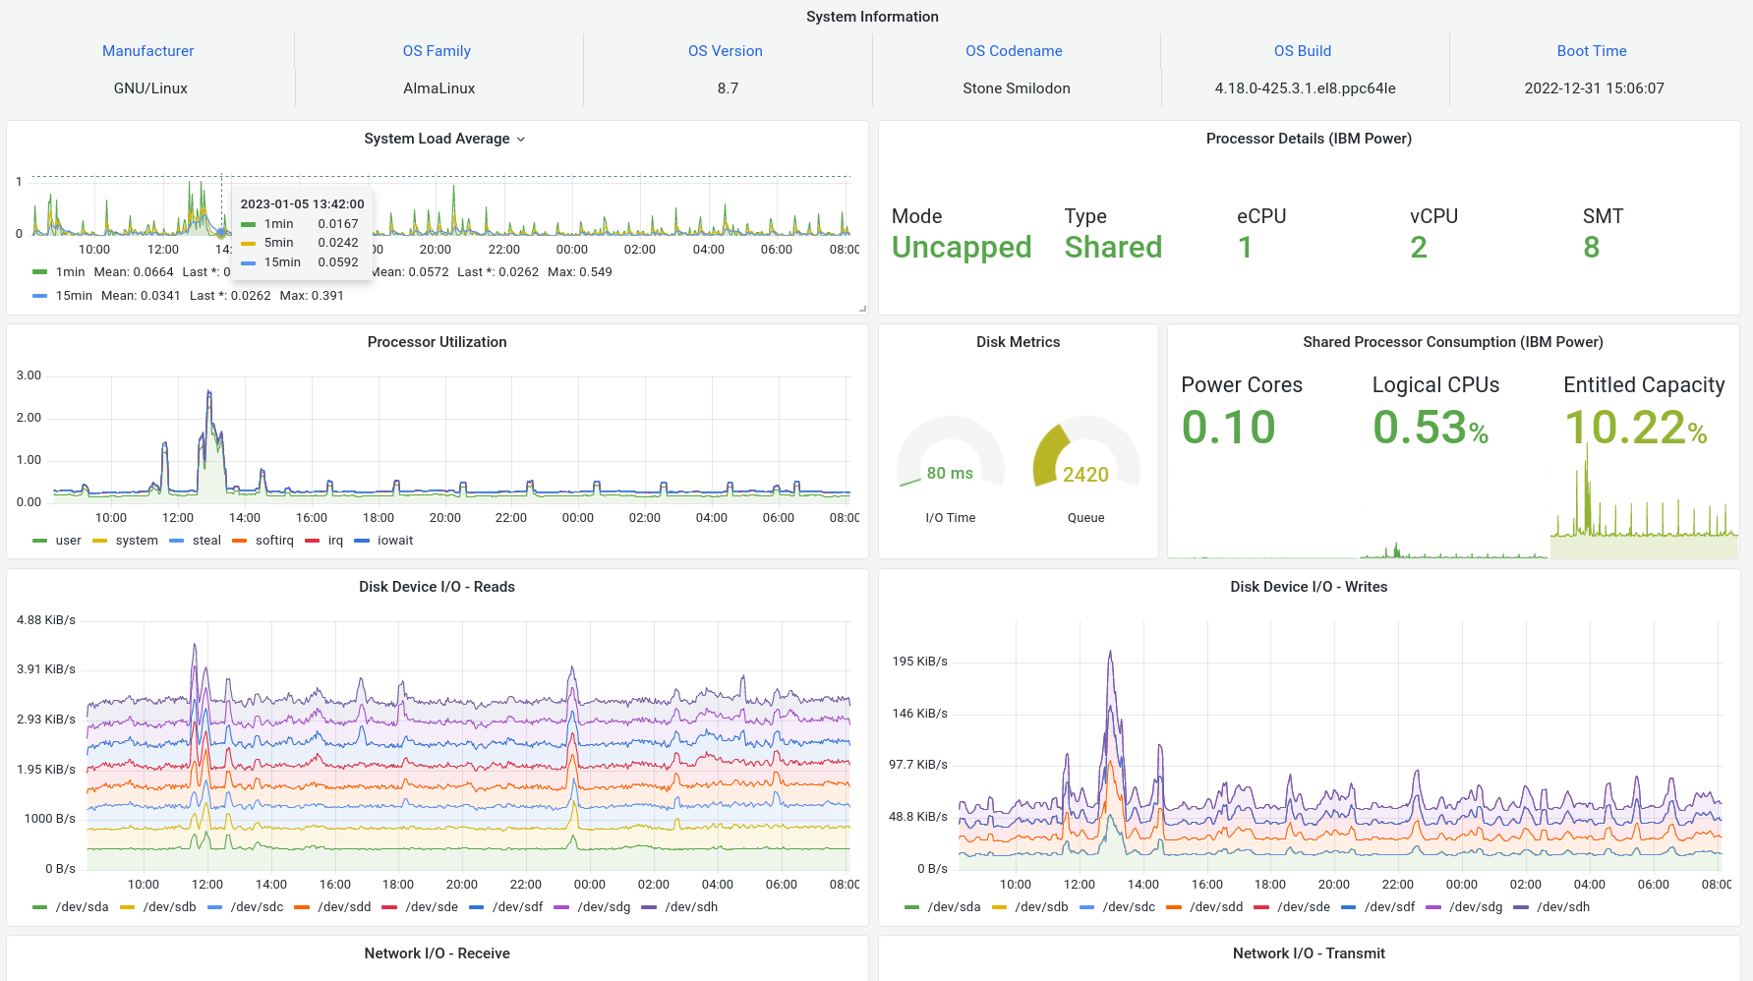Image resolution: width=1753 pixels, height=981 pixels.
Task: Open the OS Build link
Action: pyautogui.click(x=1303, y=51)
